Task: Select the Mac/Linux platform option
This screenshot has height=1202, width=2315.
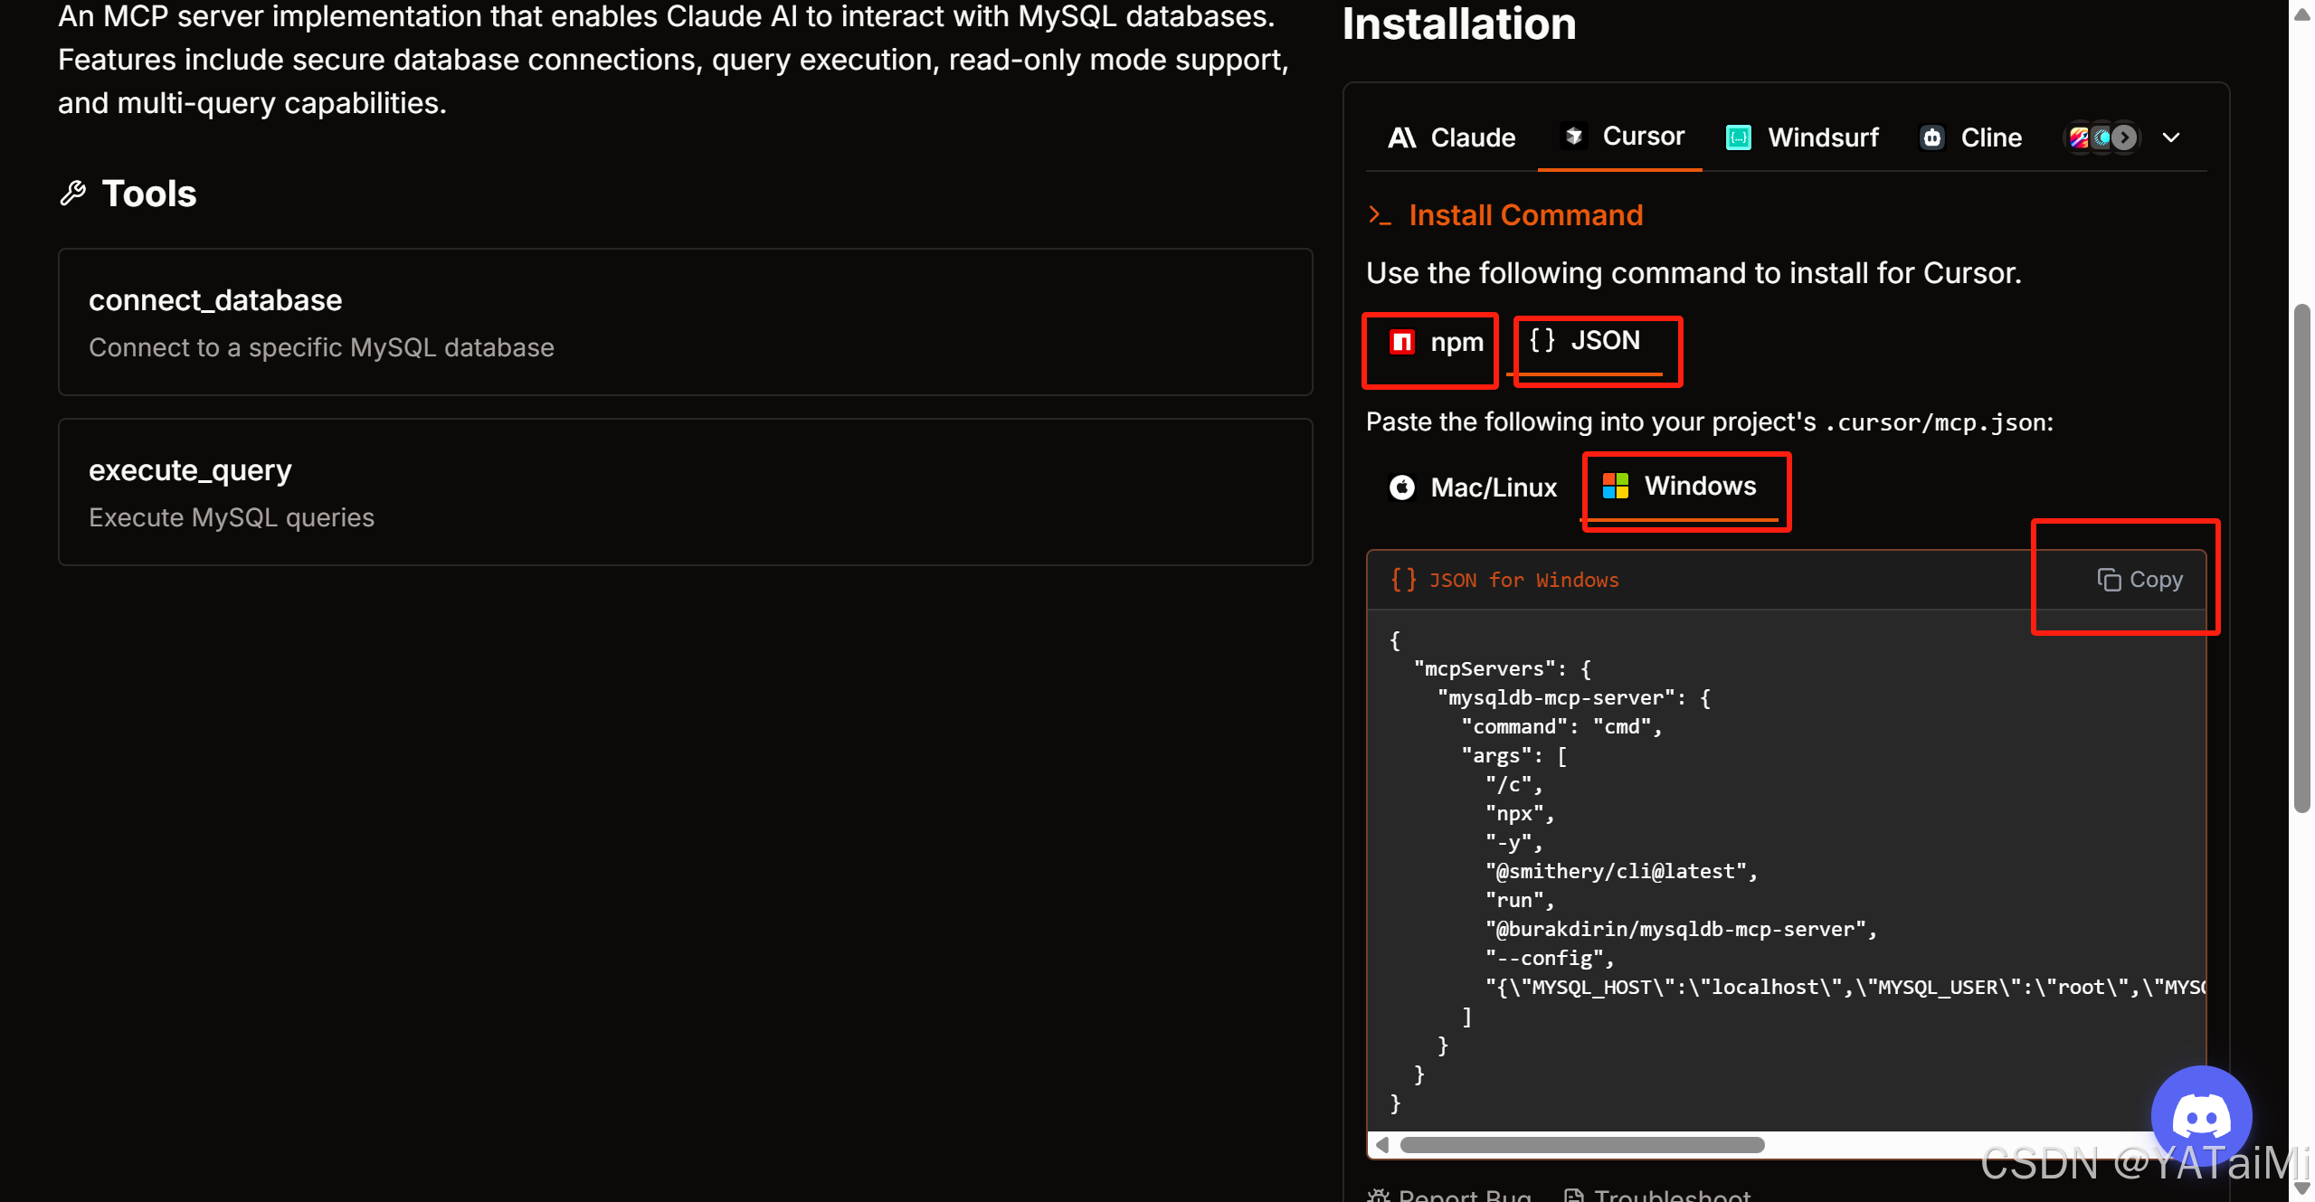Action: [1473, 487]
